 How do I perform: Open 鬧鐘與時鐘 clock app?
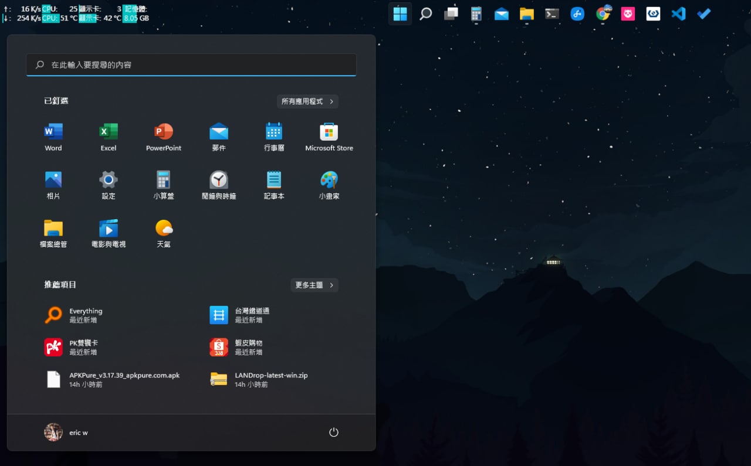219,185
